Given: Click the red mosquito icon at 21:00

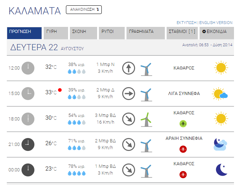Looking at the screenshot, I should point(183,149).
